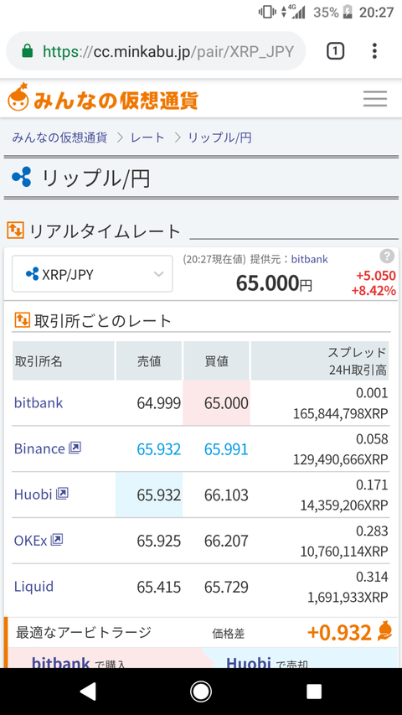Viewport: 402px width, 715px height.
Task: Tap the みんなの仮想通貨 breadcrumb link
Action: [x=59, y=137]
